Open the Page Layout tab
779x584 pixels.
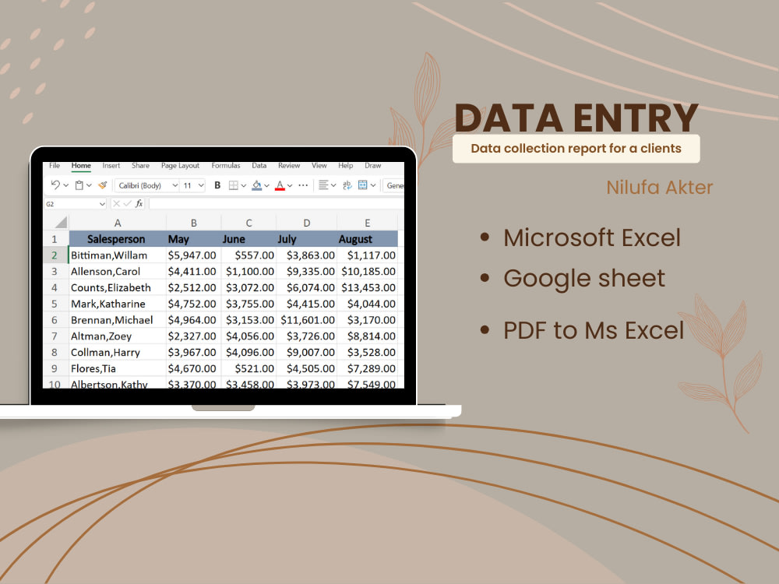pyautogui.click(x=181, y=165)
